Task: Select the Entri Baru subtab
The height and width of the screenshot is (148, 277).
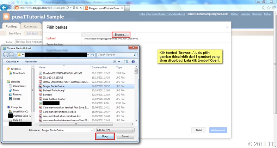Action: click(15, 33)
